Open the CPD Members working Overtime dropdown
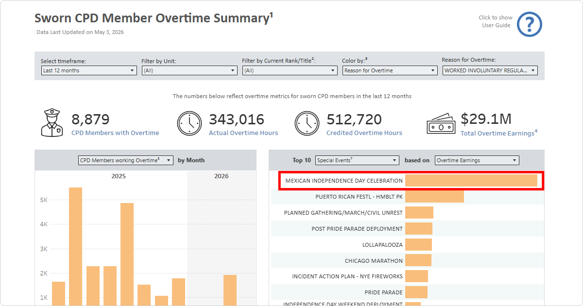 click(x=126, y=160)
